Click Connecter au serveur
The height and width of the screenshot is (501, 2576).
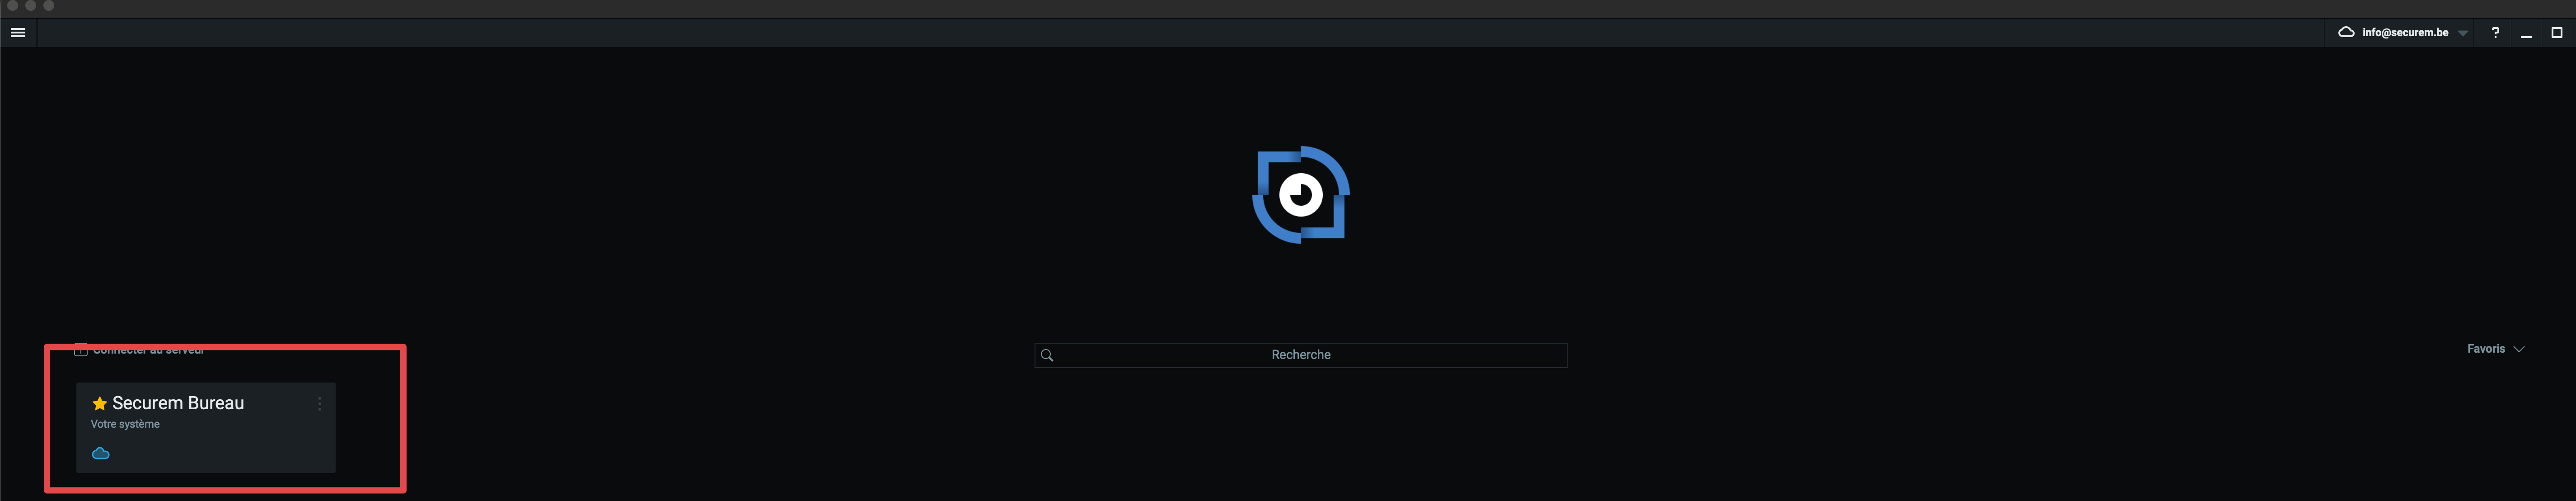(149, 350)
